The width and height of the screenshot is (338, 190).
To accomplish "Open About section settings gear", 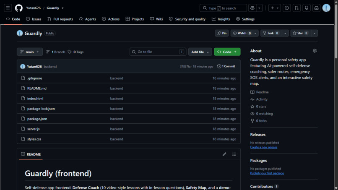I will (315, 51).
